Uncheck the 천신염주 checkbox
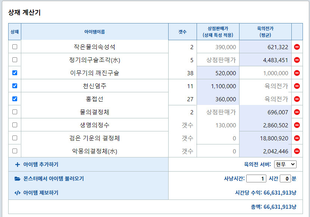The width and height of the screenshot is (310, 217). pos(14,86)
